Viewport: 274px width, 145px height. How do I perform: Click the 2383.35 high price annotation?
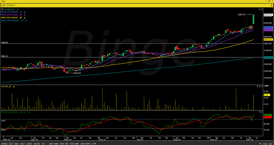(x=241, y=15)
